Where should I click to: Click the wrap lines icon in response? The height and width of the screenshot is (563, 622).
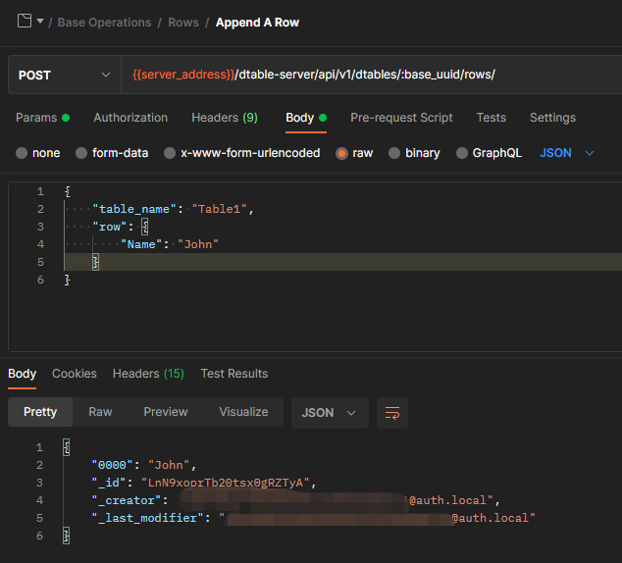[392, 413]
